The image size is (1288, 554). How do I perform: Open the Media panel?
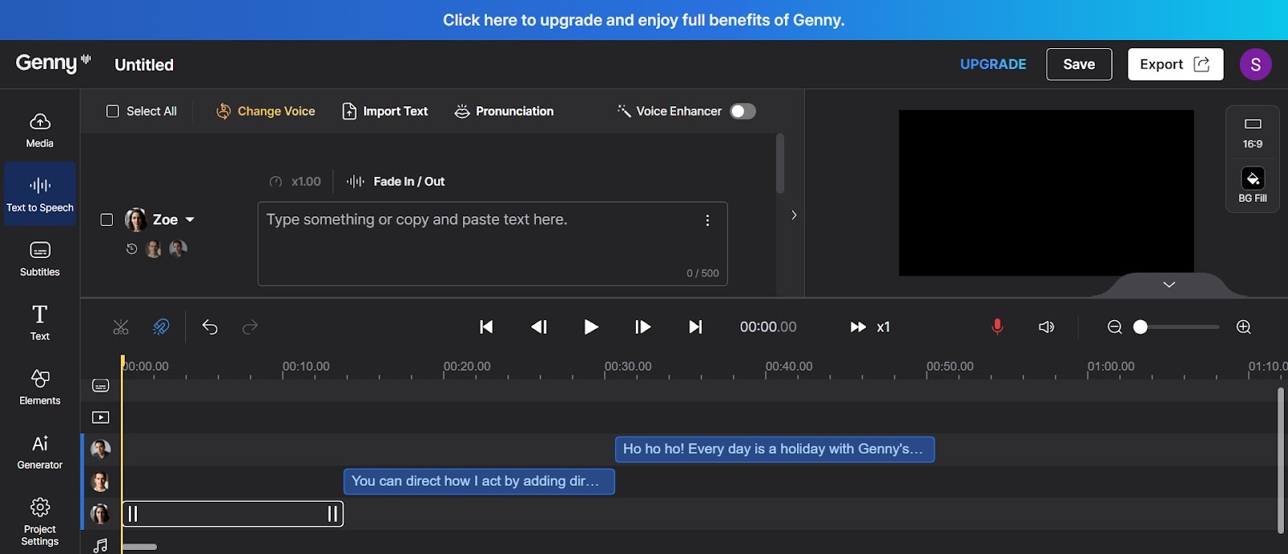tap(39, 130)
